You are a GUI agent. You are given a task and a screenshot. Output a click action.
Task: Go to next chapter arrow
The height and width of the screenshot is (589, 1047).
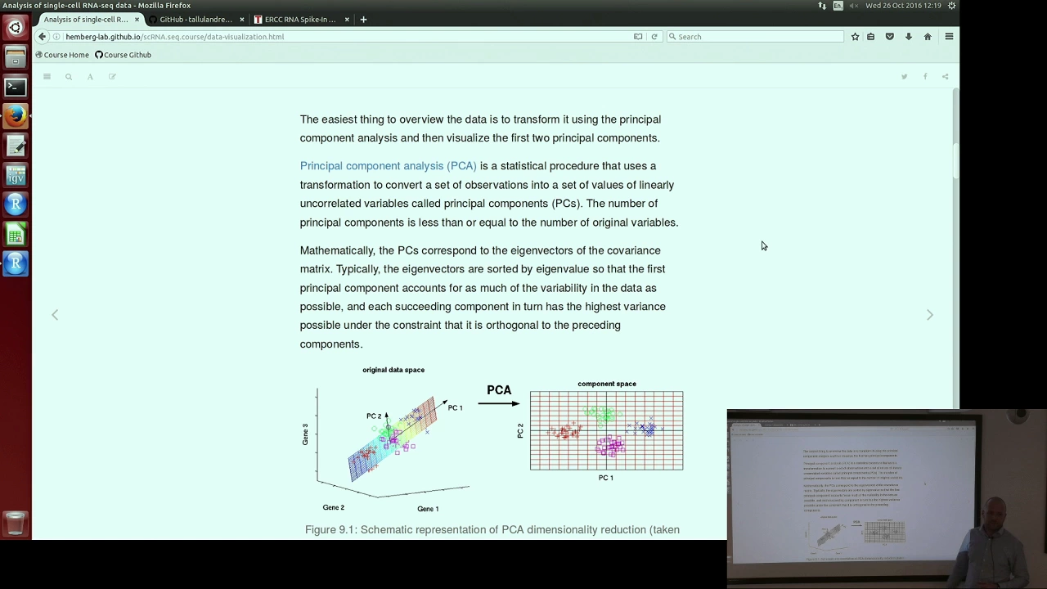pos(929,314)
